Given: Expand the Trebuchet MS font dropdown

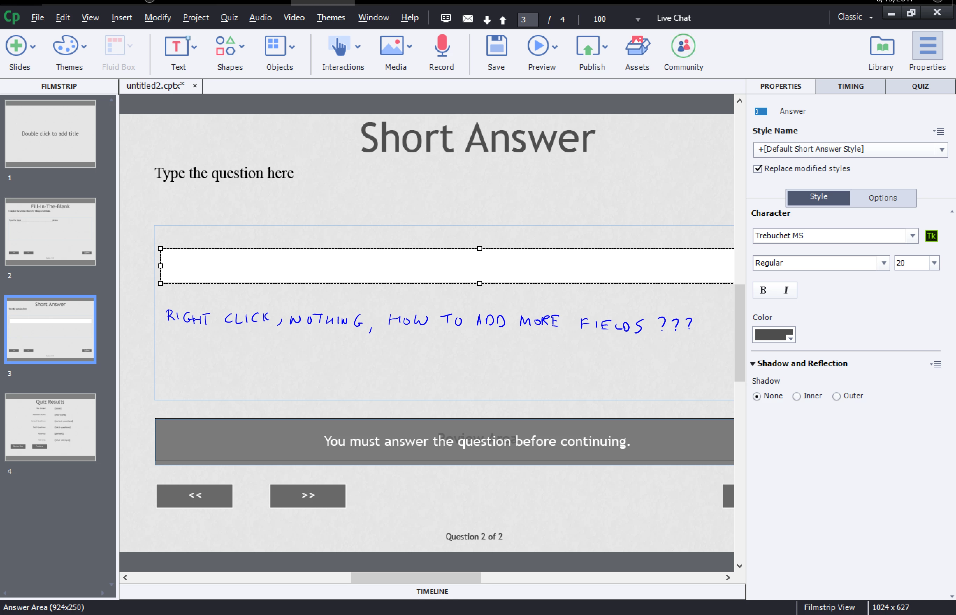Looking at the screenshot, I should (x=912, y=236).
